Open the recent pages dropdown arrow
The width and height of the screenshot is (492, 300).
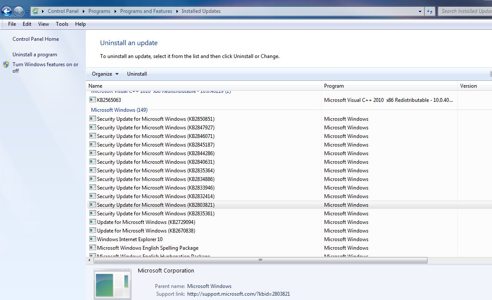click(x=27, y=12)
